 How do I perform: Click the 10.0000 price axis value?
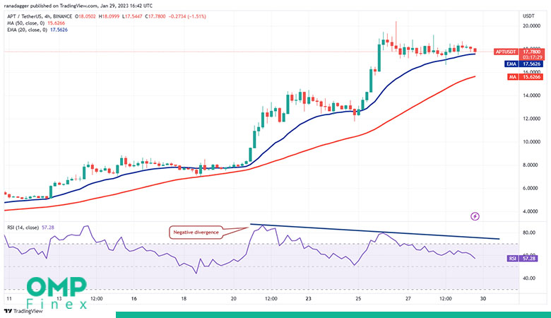coord(531,141)
